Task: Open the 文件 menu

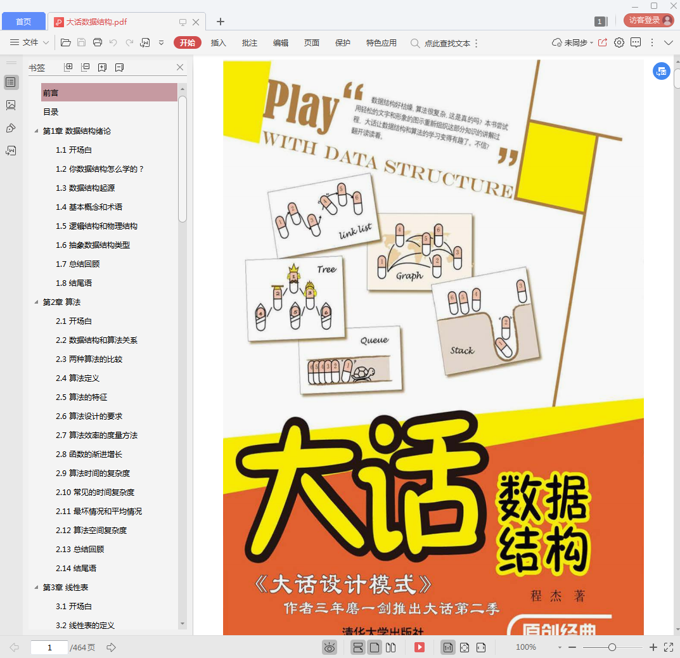Action: [29, 42]
